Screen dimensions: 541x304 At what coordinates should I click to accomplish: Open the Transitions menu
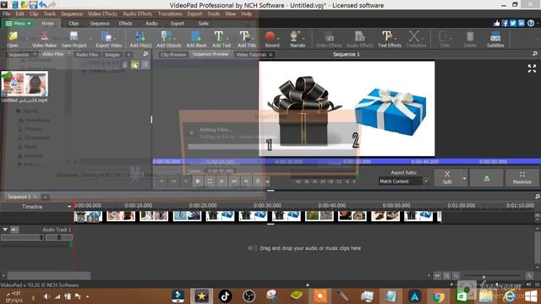170,14
